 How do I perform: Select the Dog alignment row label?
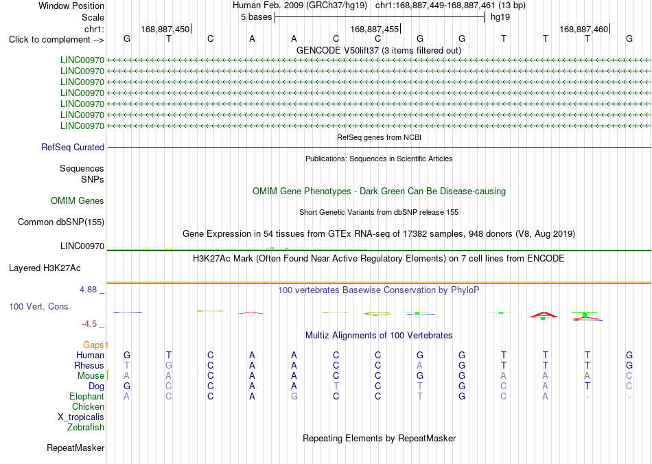pos(96,386)
